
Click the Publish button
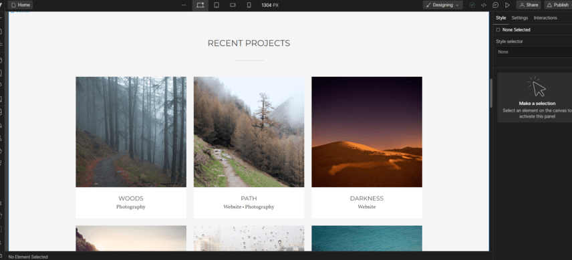pyautogui.click(x=558, y=5)
